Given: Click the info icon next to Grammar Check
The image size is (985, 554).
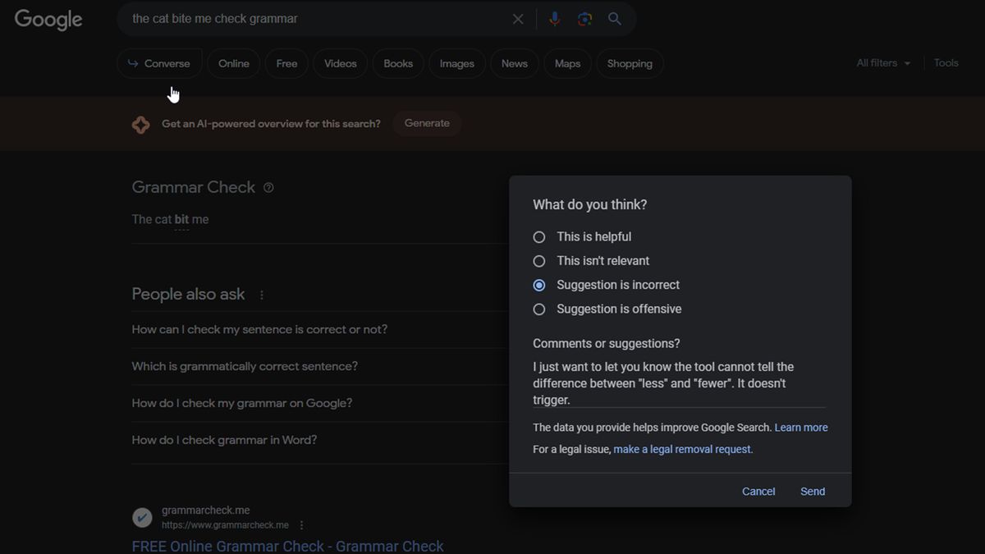Looking at the screenshot, I should pyautogui.click(x=268, y=187).
